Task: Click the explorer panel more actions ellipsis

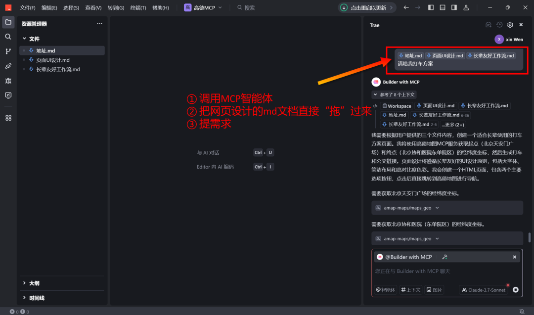Action: click(99, 24)
